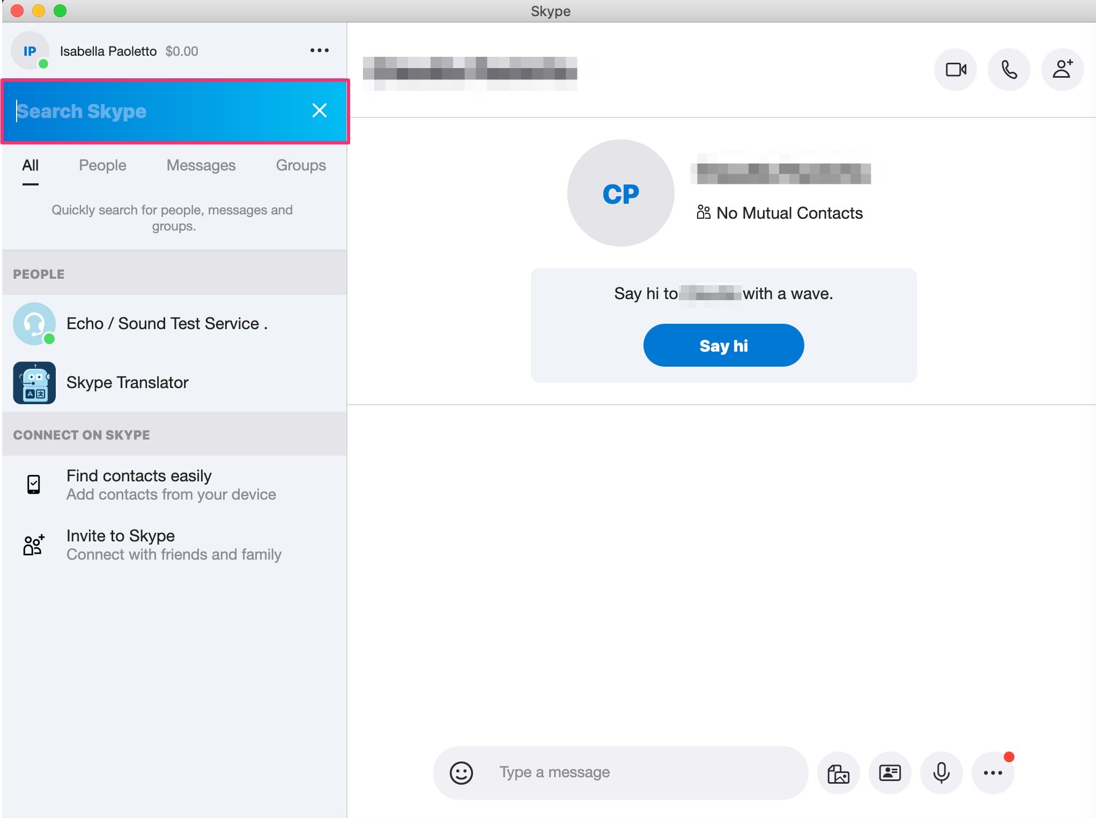
Task: Record a voice message
Action: point(941,773)
